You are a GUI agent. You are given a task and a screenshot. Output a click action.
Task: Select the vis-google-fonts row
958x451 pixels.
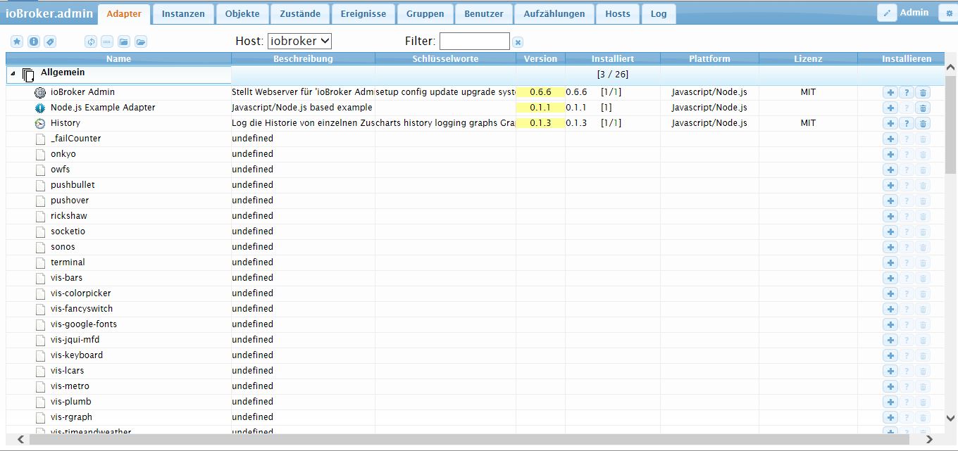click(x=475, y=324)
